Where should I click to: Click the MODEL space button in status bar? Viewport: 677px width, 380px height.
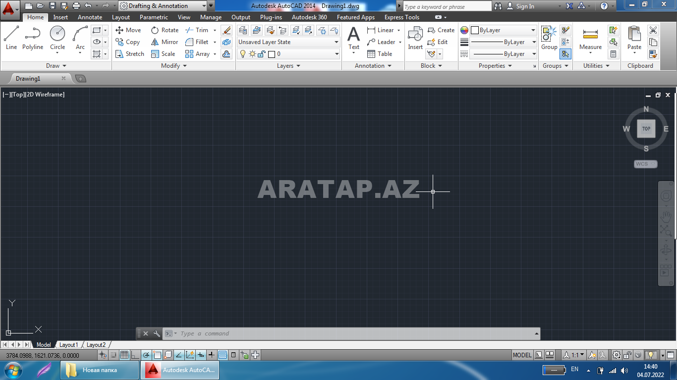(x=522, y=355)
